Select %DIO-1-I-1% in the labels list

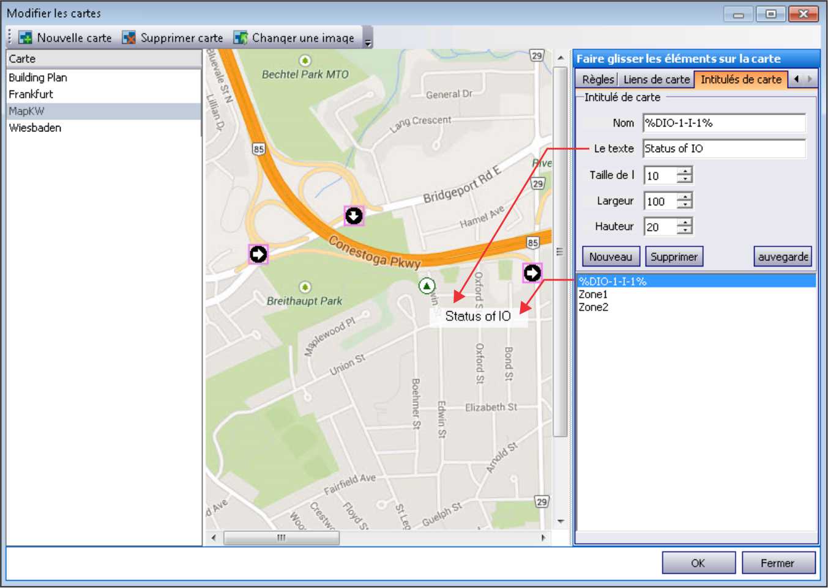point(696,281)
